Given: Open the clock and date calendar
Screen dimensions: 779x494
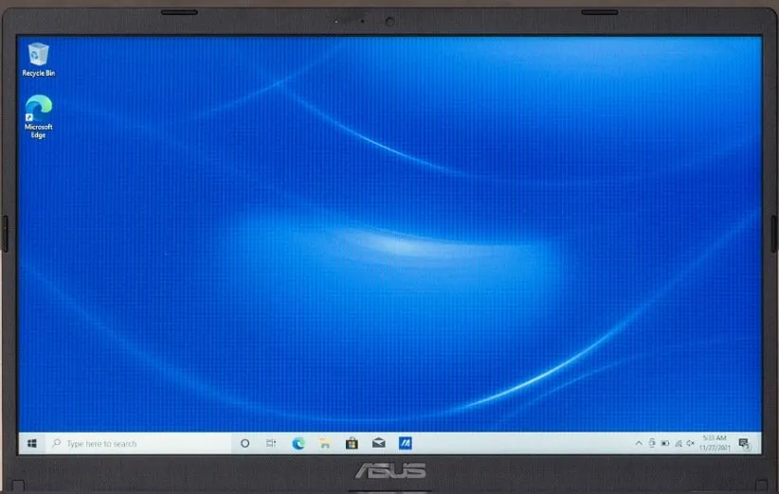Looking at the screenshot, I should click(x=715, y=443).
